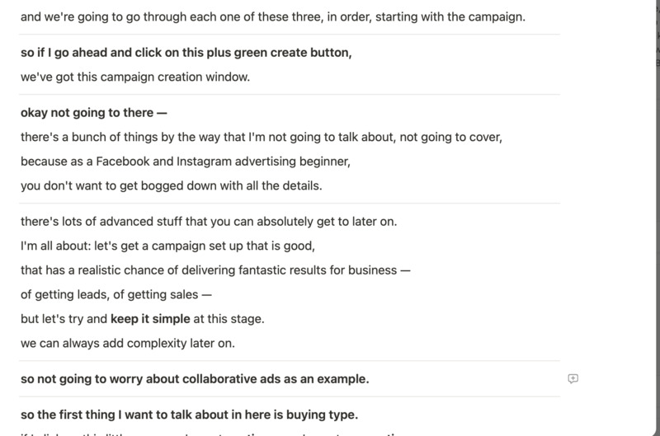Click the line 'so if I go ahead and click on this plus green create button'

click(x=186, y=53)
